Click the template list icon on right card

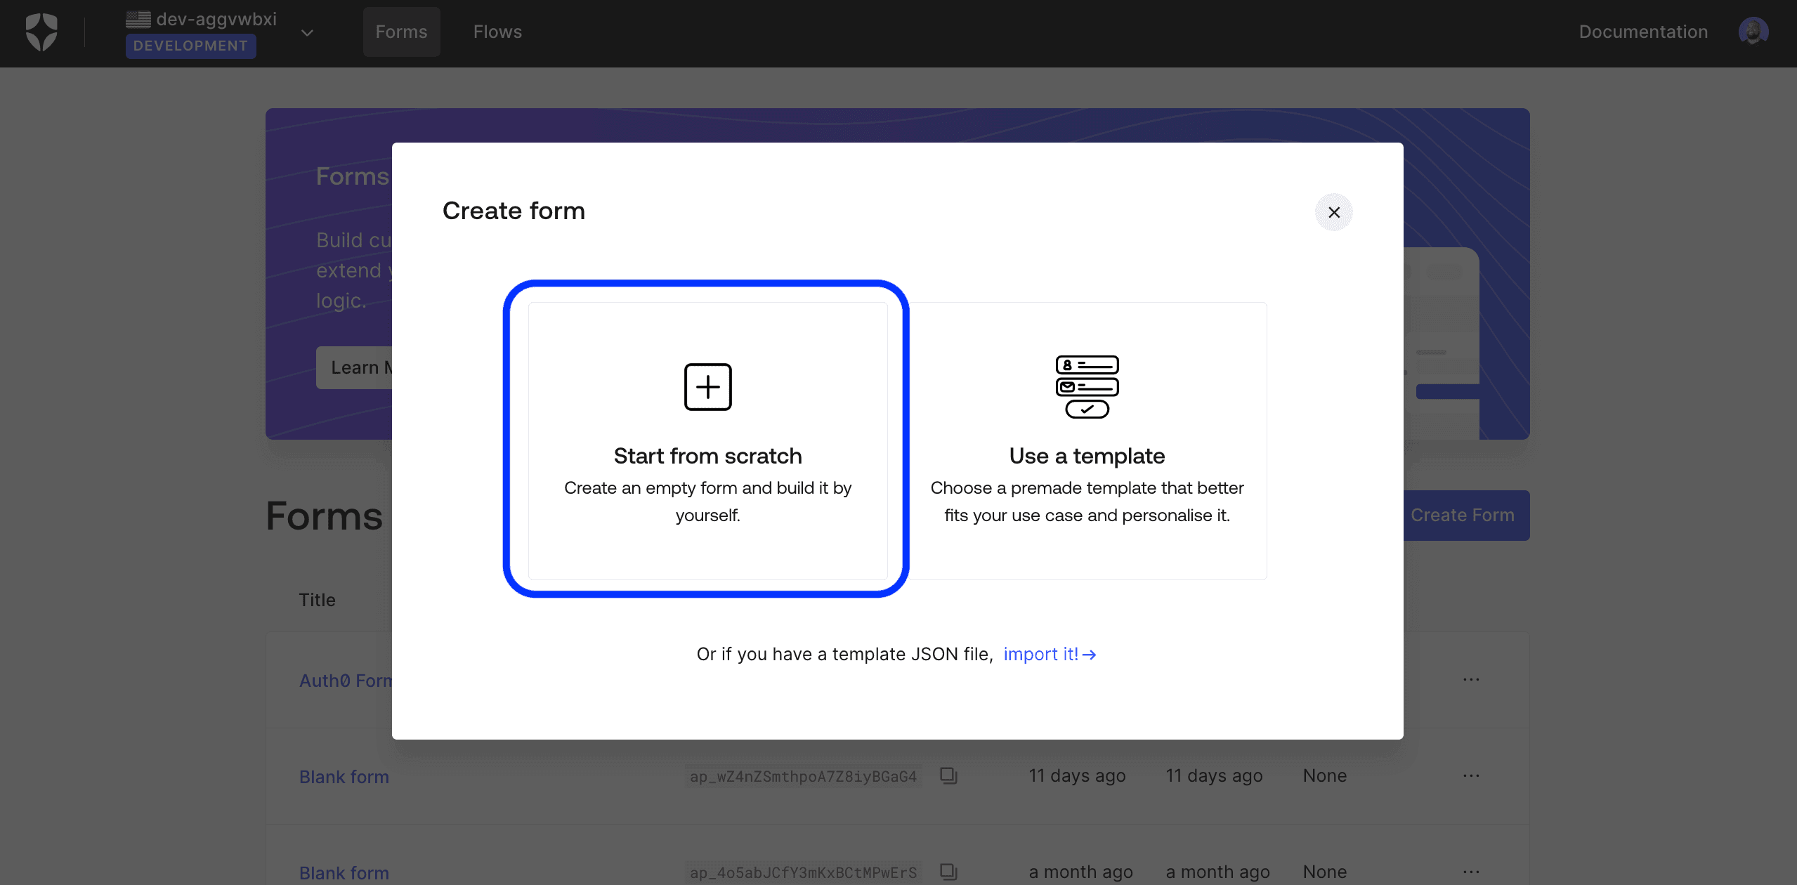(x=1087, y=386)
